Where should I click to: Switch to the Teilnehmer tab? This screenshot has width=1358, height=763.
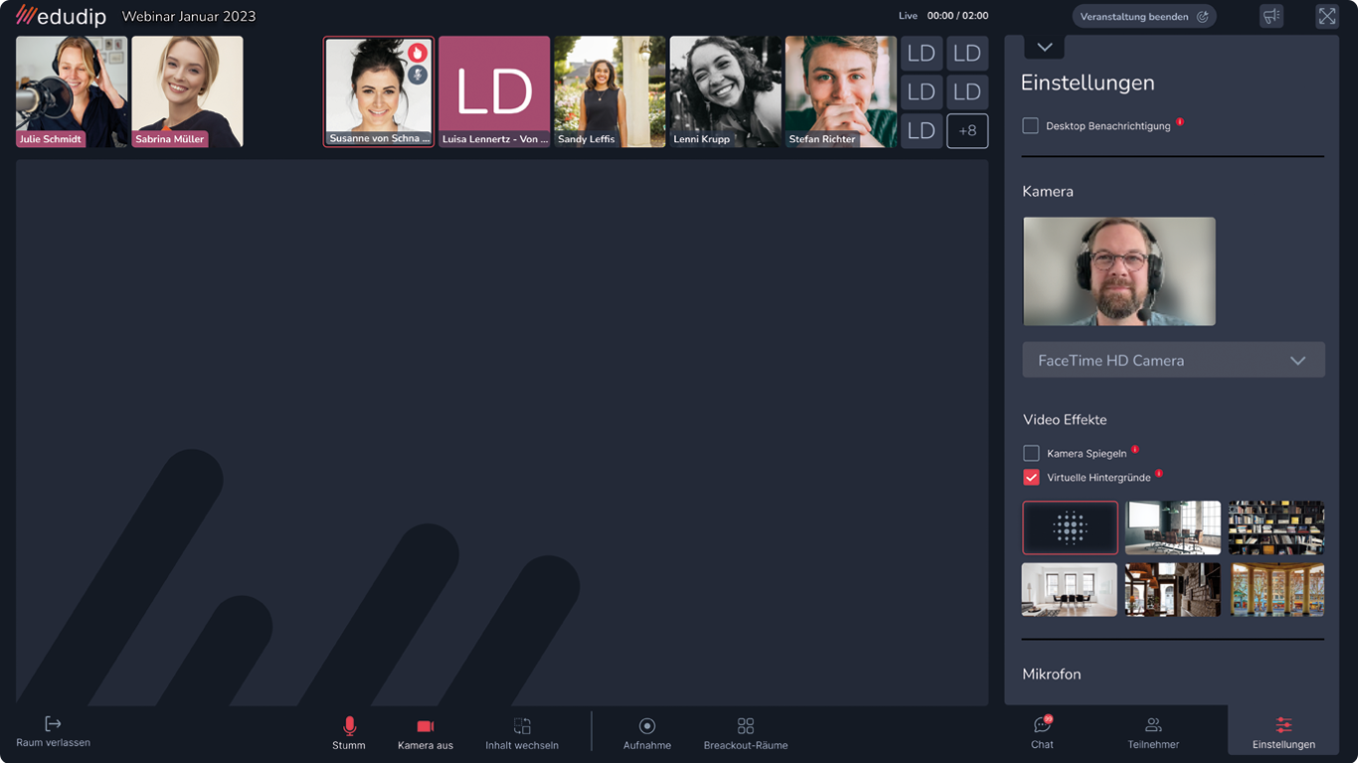[x=1153, y=732]
